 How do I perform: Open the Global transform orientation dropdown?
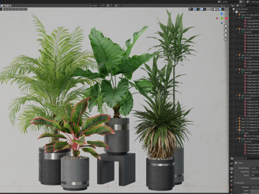[94, 5]
